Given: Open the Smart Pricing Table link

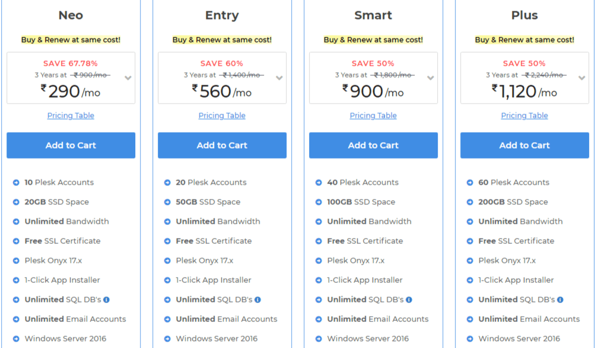Looking at the screenshot, I should [x=373, y=115].
